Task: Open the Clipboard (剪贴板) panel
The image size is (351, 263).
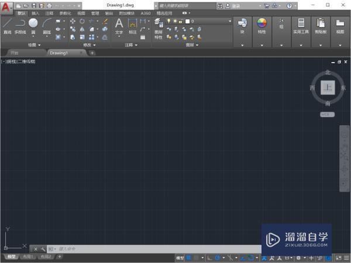Action: [x=321, y=26]
